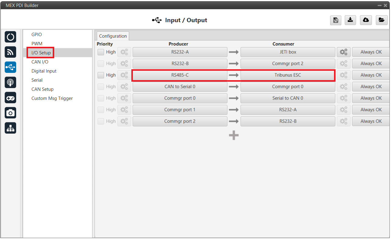Screen dimensions: 391x239
Task: Open JETI box consumer settings gear
Action: (343, 52)
